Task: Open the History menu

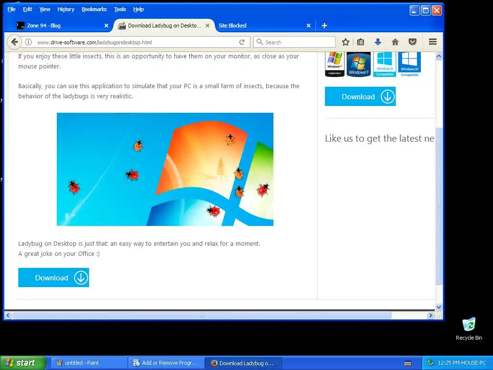Action: [x=65, y=9]
